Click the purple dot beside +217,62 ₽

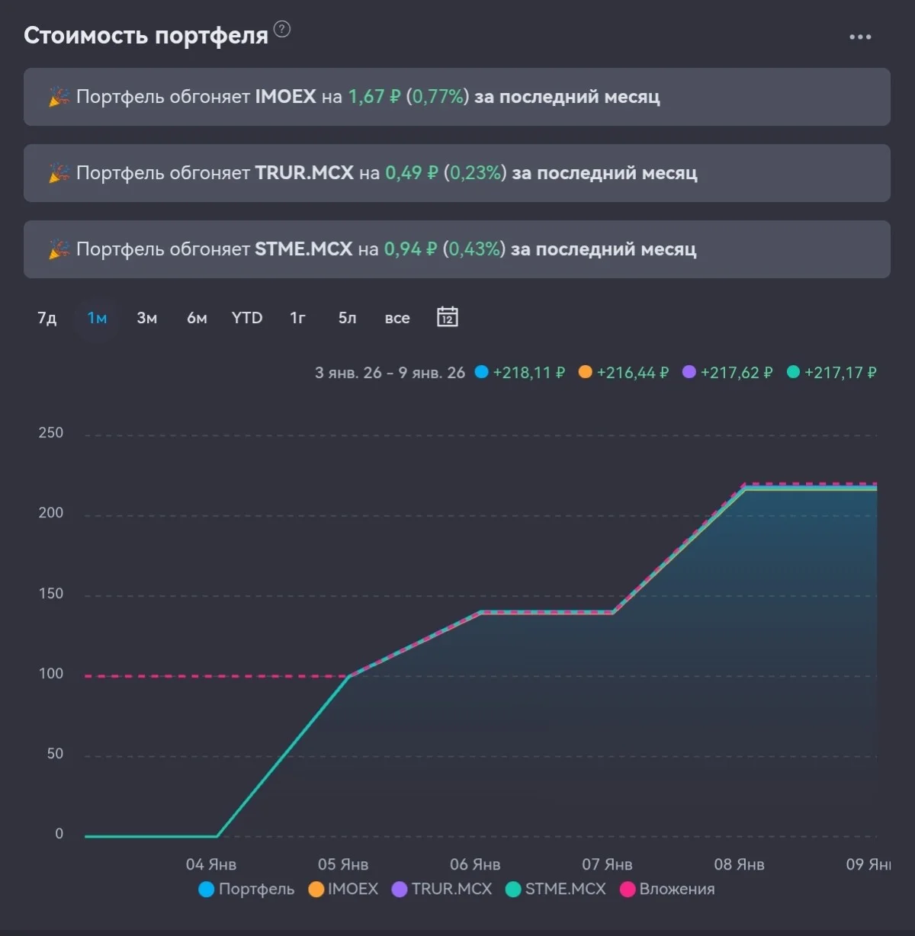coord(689,372)
